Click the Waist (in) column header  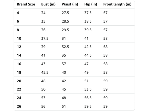click(x=70, y=4)
